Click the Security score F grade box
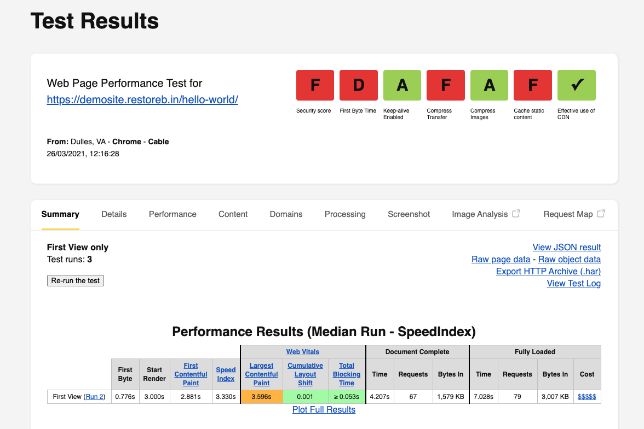Screen dimensions: 644x429 [315, 85]
